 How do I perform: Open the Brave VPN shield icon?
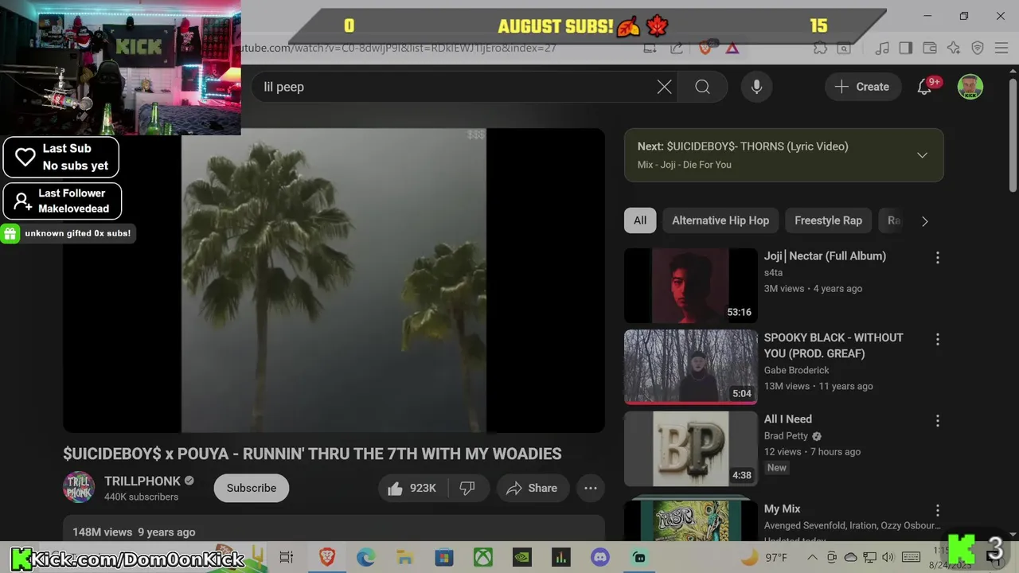(x=978, y=48)
